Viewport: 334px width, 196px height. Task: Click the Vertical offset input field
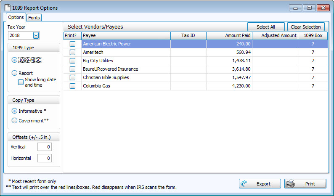click(x=44, y=147)
